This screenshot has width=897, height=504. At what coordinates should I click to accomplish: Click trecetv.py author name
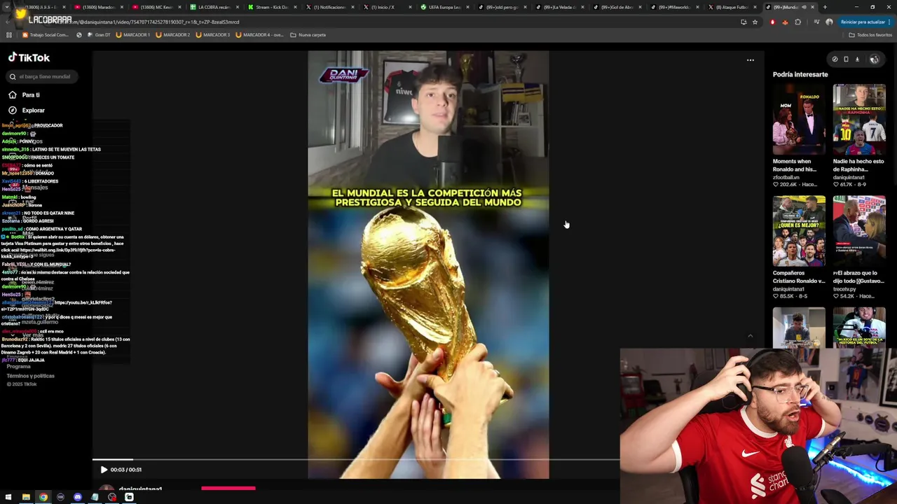click(844, 289)
